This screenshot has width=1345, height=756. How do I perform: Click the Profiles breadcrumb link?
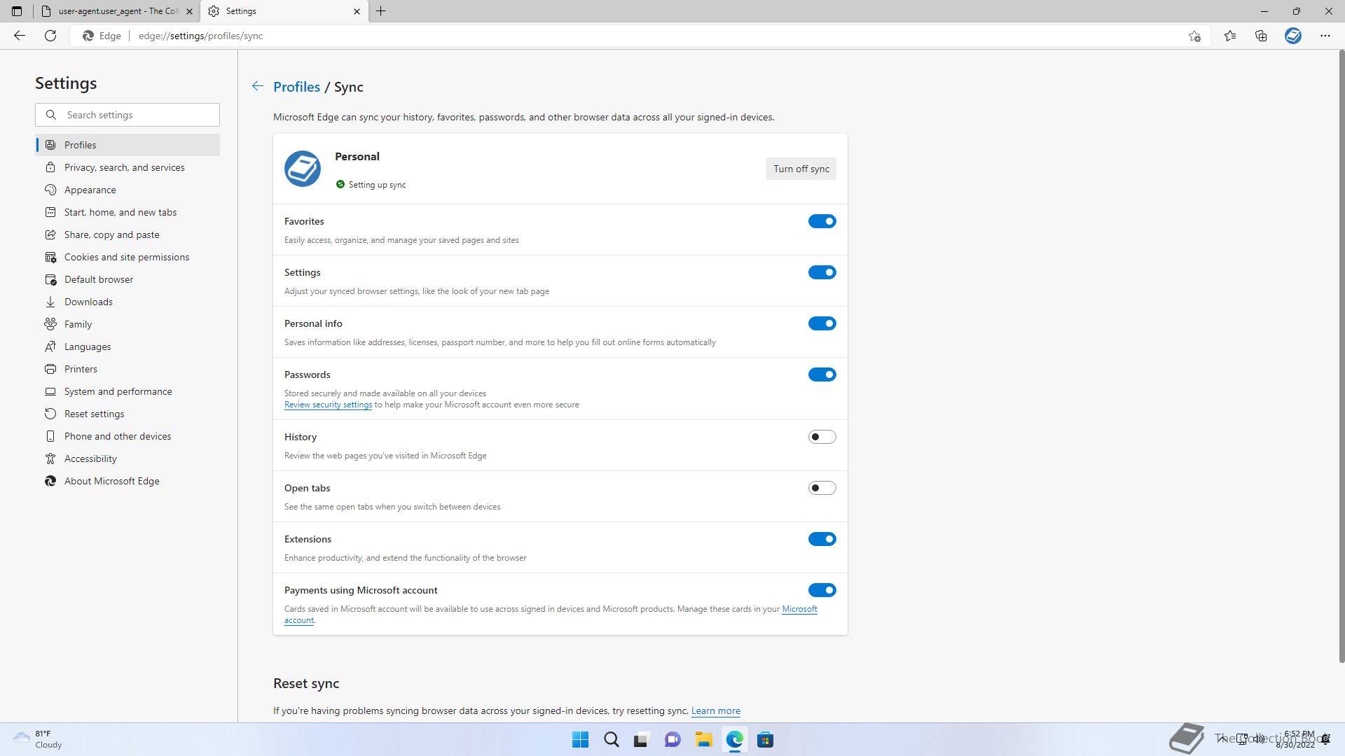click(296, 87)
